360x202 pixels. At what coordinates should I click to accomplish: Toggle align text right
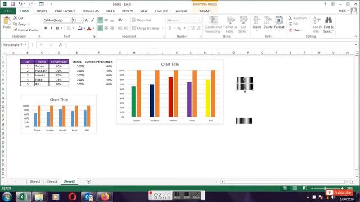click(x=112, y=28)
